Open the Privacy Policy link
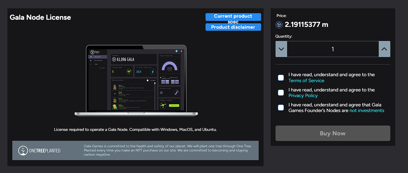Viewport: 408px width, 173px height. click(303, 96)
